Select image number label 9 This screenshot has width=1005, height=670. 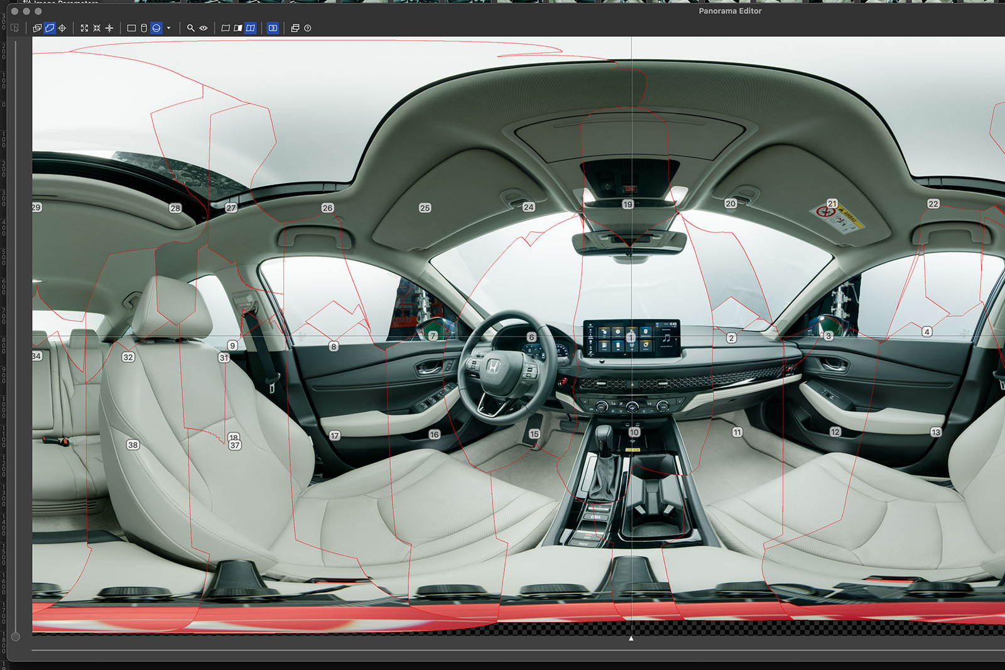(x=232, y=345)
